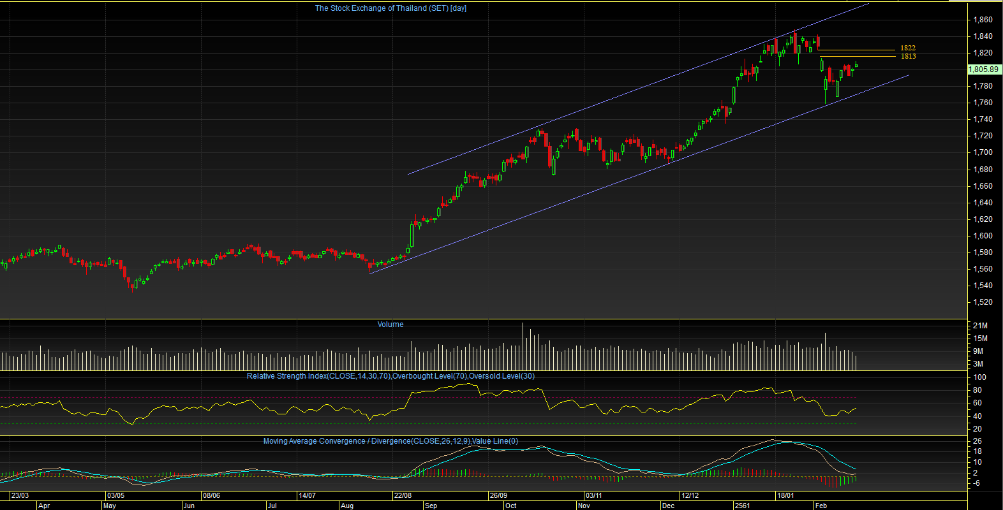Screen dimensions: 1003x510
Task: Click the Dec month label
Action: coord(668,506)
